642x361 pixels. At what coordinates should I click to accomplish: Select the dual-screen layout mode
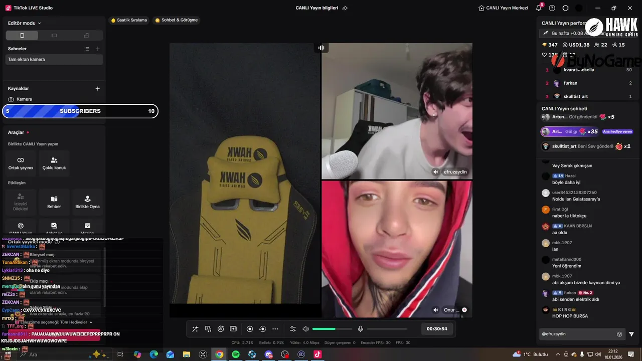point(86,36)
